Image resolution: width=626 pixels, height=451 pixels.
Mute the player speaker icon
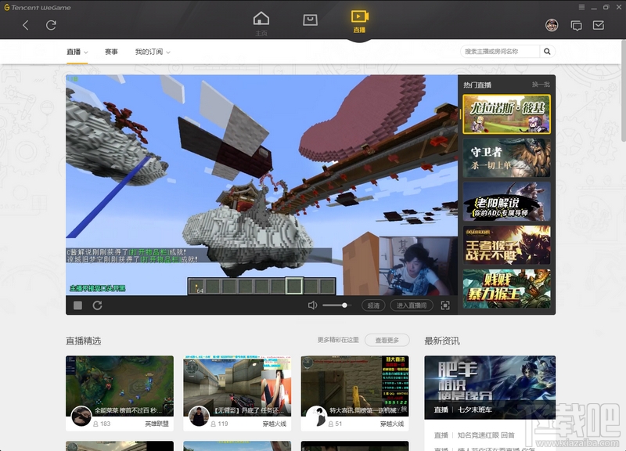(312, 305)
